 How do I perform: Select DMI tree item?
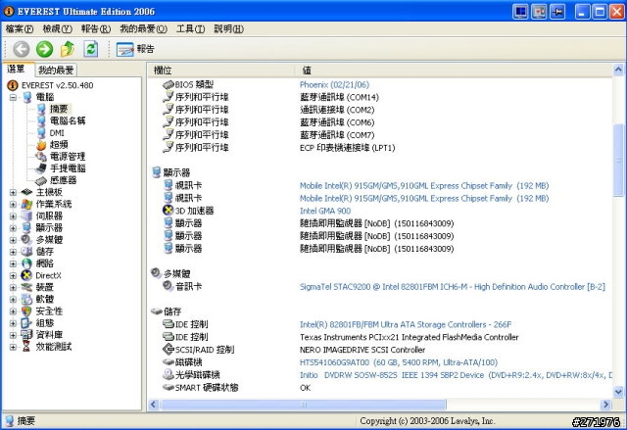[57, 132]
